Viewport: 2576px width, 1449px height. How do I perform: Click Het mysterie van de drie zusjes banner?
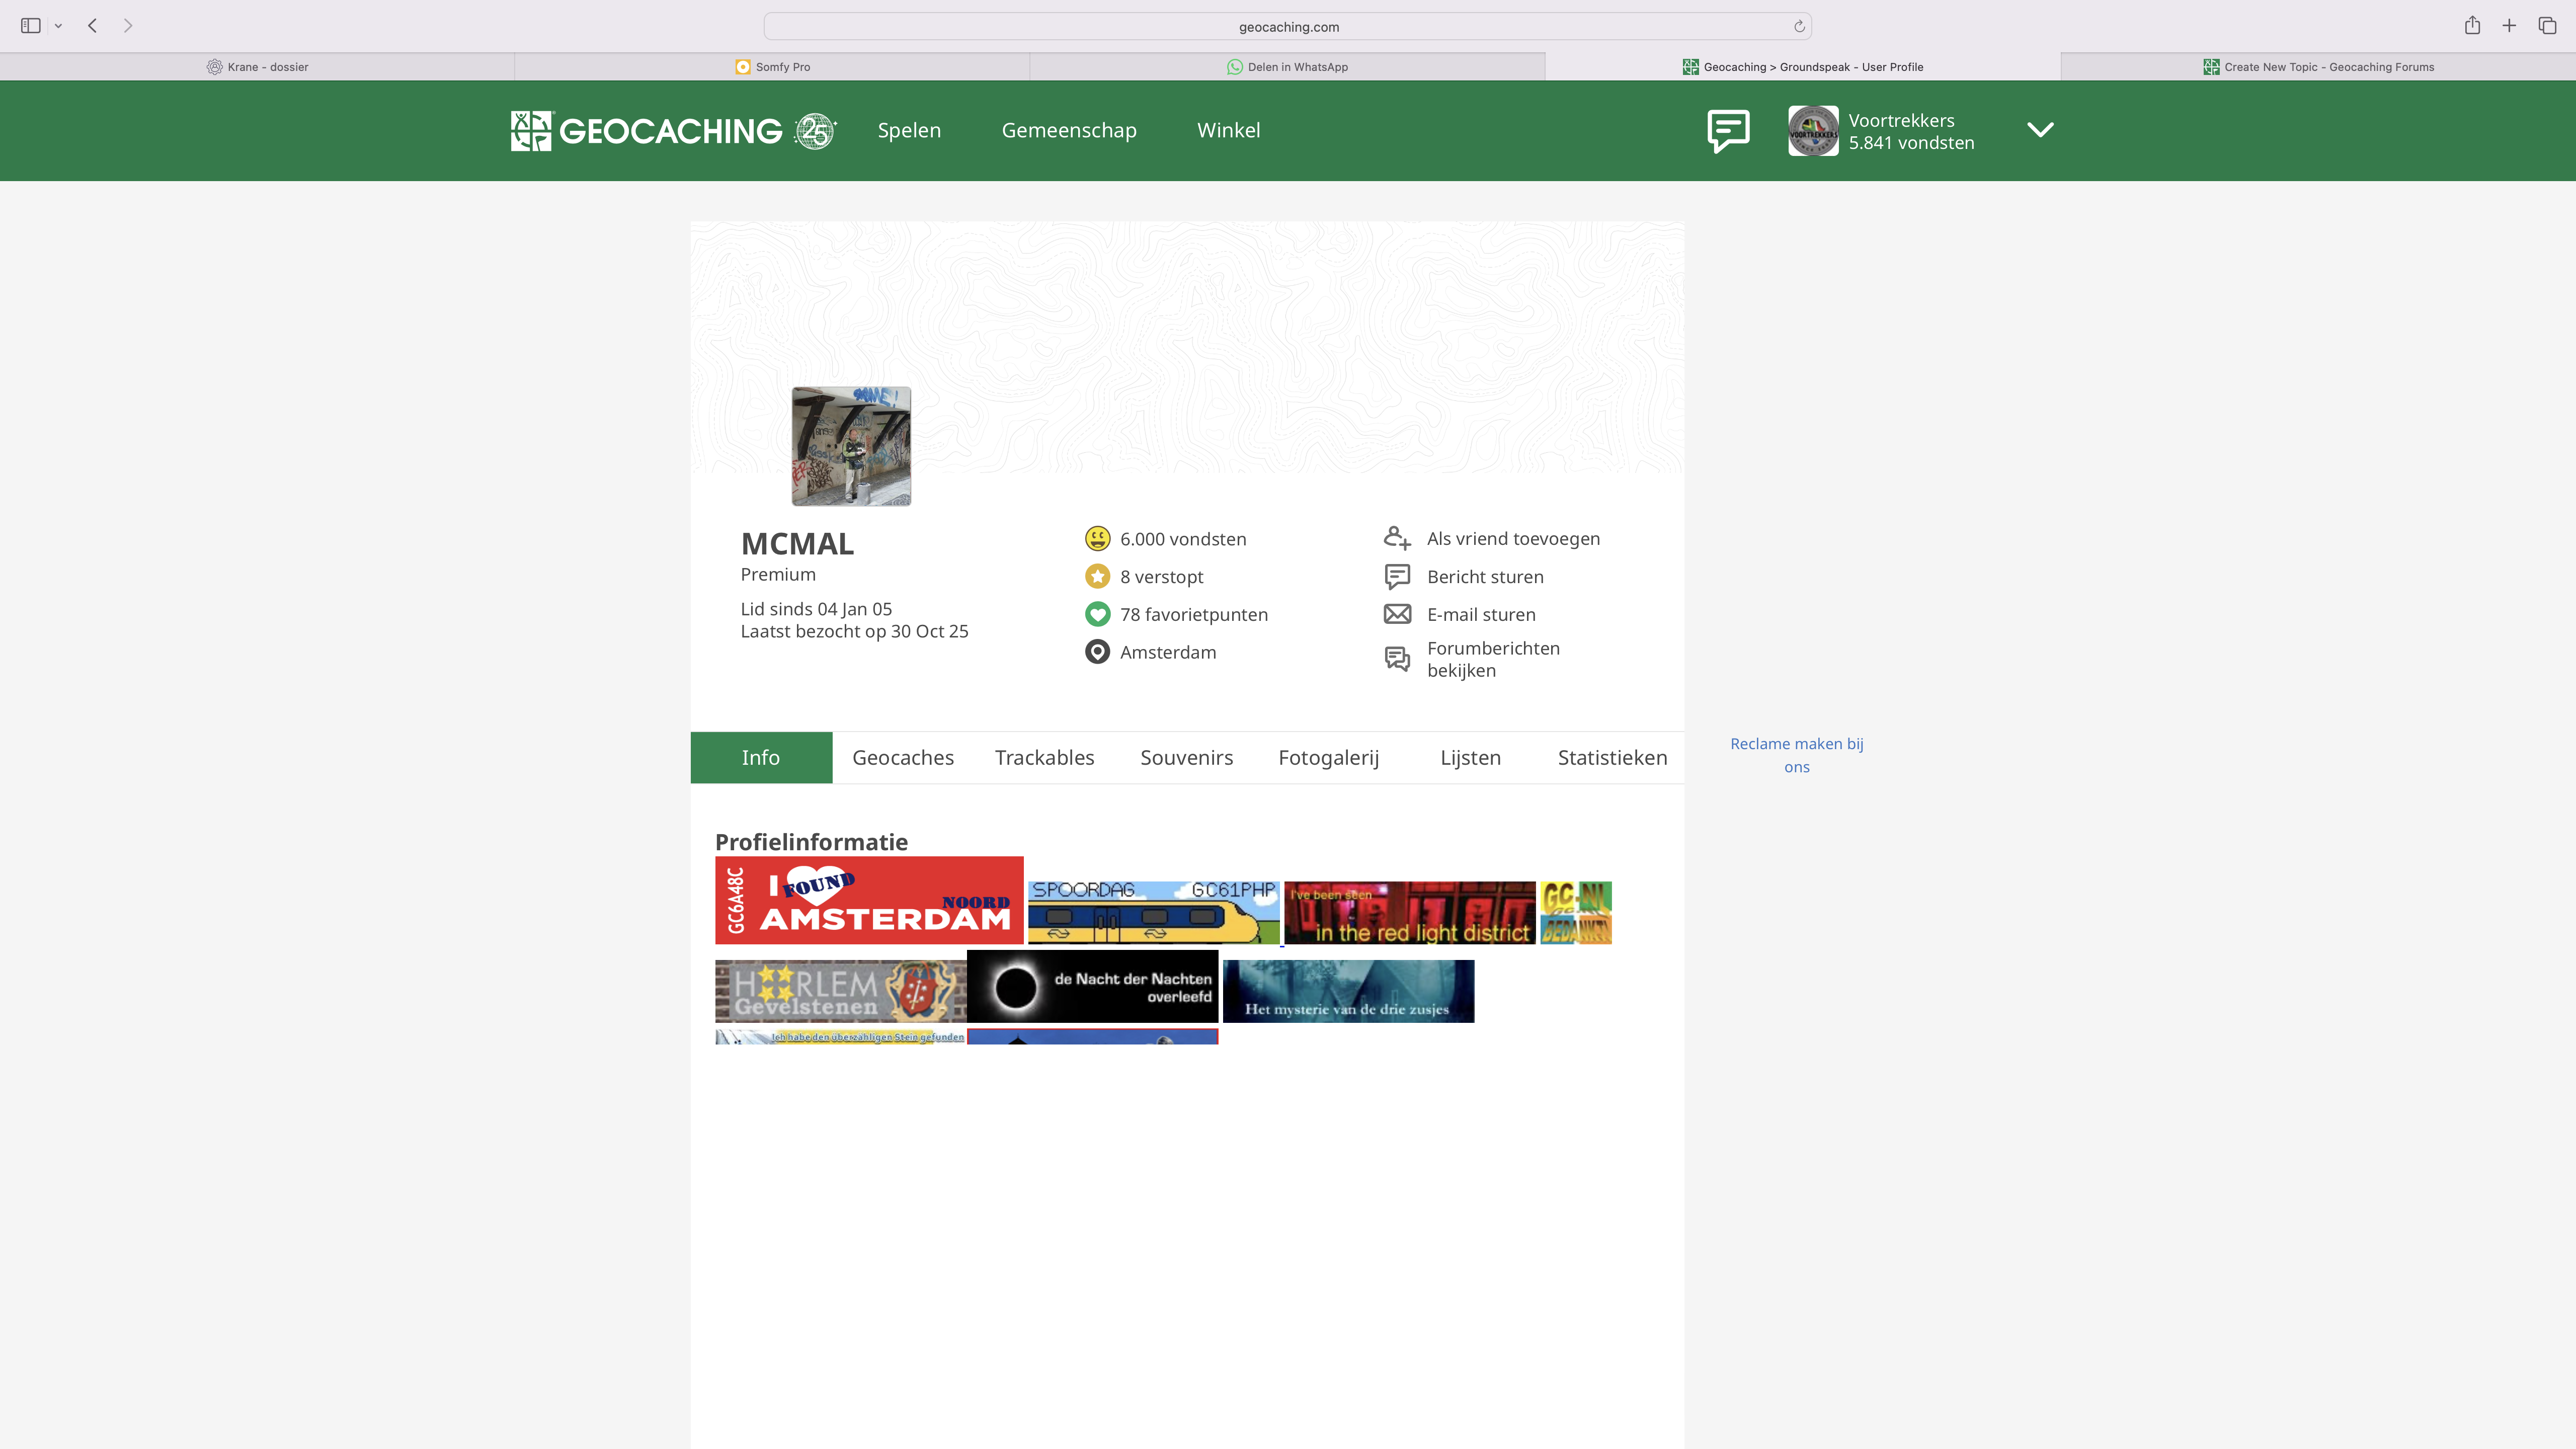click(x=1348, y=991)
